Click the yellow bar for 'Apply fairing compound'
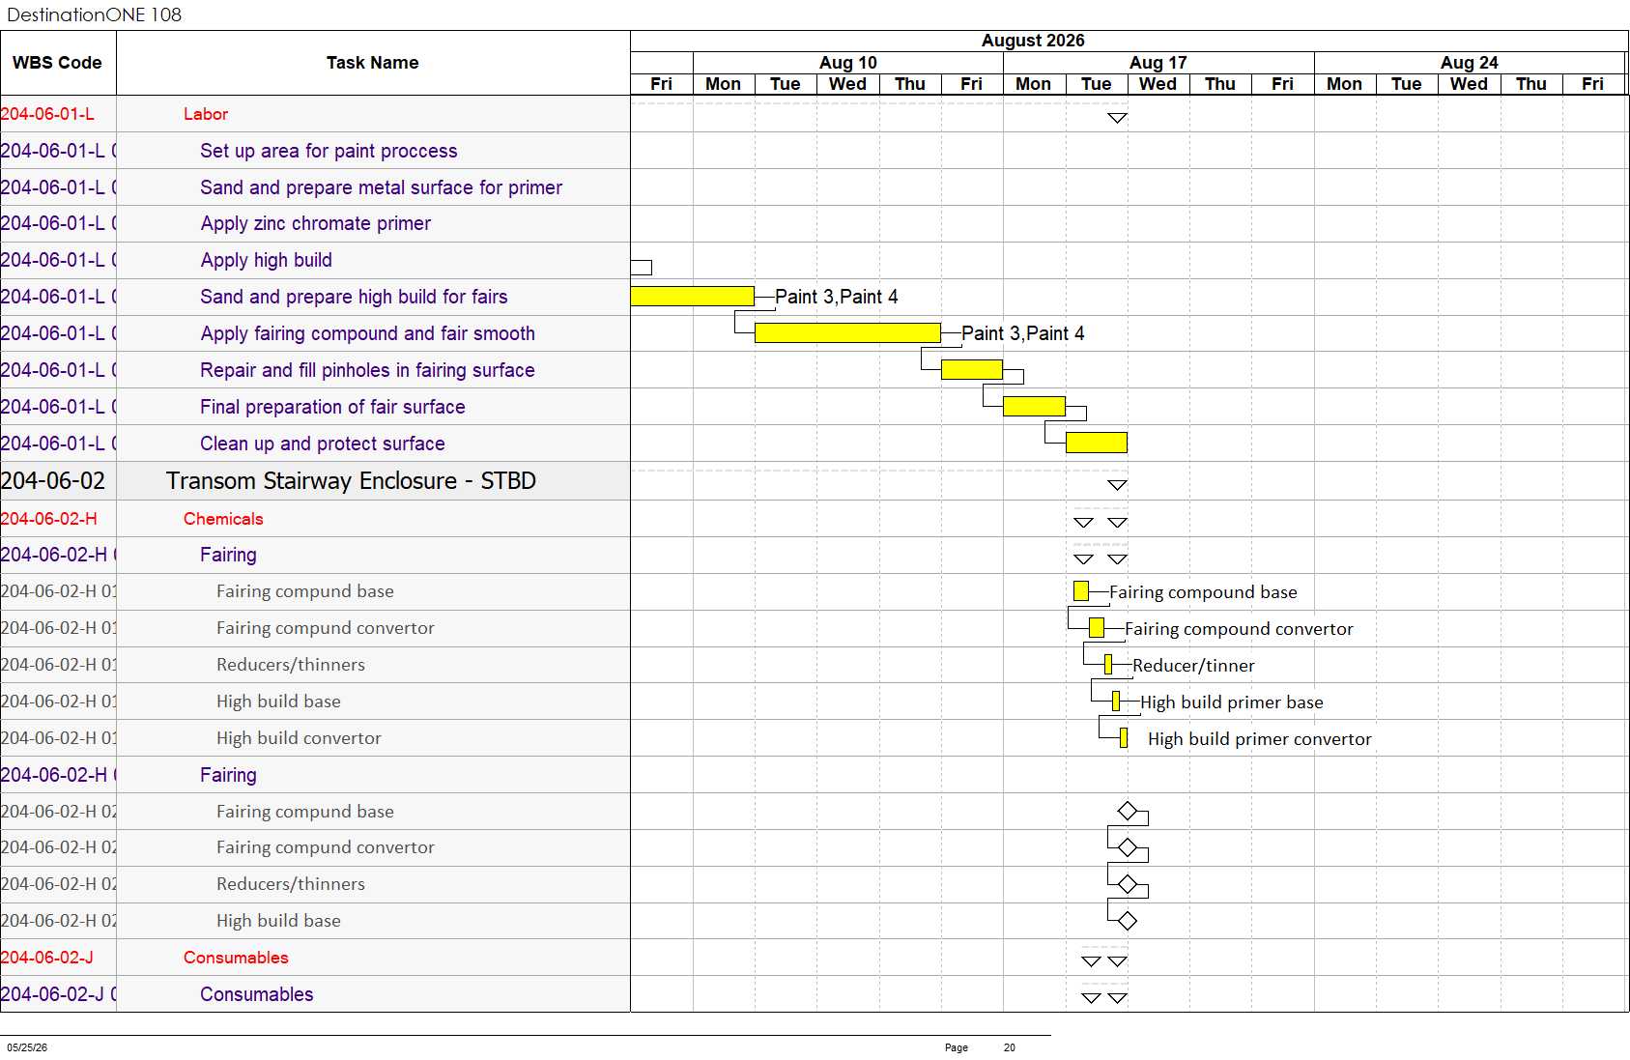Image resolution: width=1630 pixels, height=1060 pixels. (847, 332)
